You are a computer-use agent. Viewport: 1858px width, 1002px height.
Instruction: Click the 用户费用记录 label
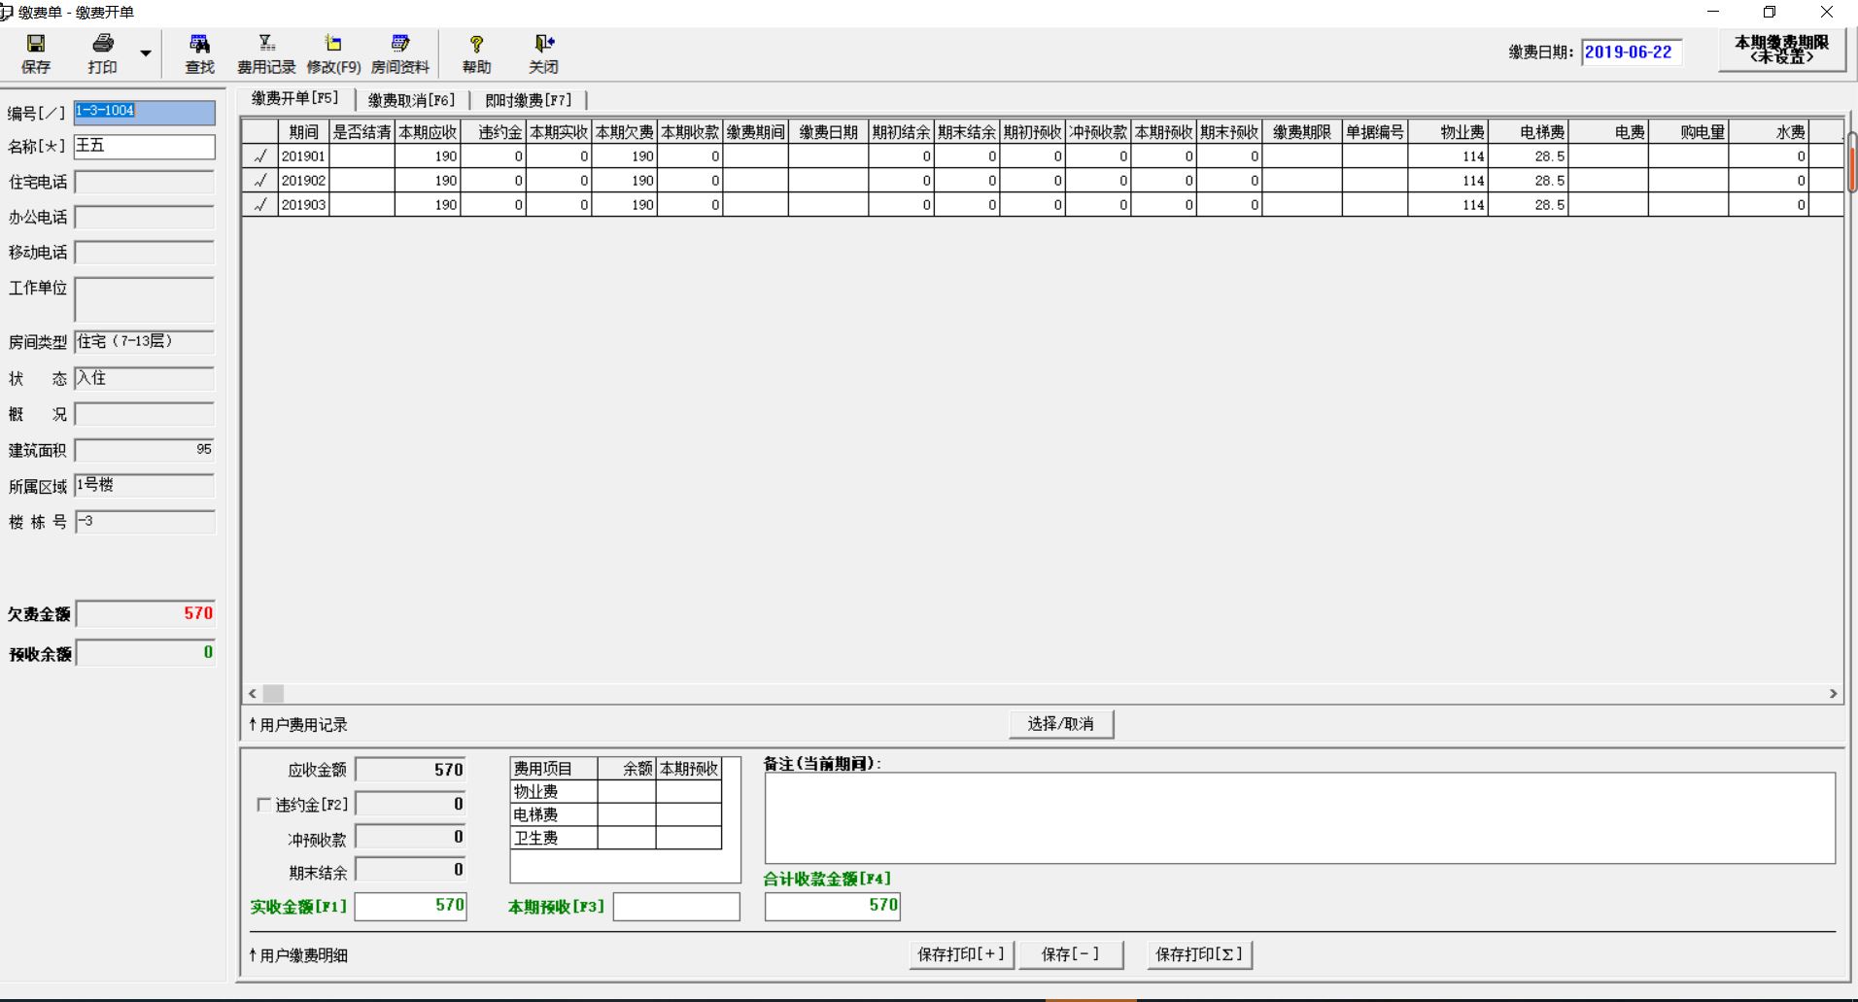tap(298, 725)
